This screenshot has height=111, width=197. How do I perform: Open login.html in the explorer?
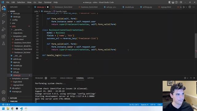18,82
